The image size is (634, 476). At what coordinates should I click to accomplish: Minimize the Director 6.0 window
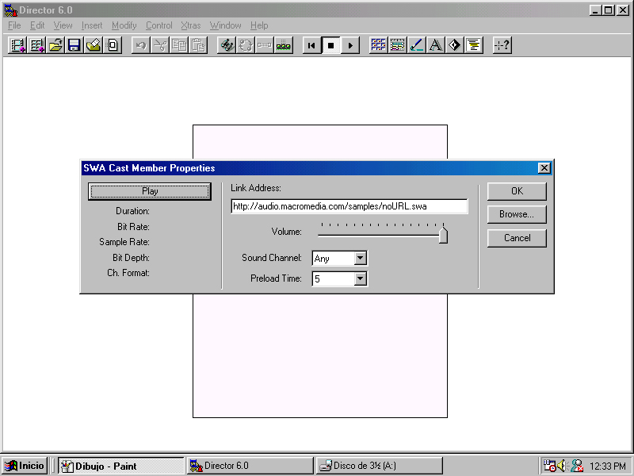point(595,10)
